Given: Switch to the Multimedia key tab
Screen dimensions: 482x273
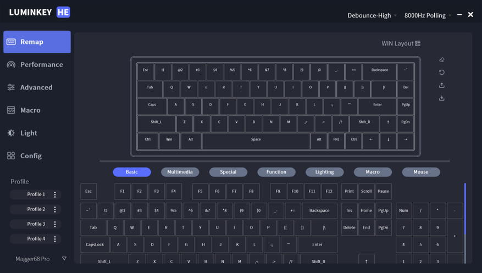Looking at the screenshot, I should 180,172.
